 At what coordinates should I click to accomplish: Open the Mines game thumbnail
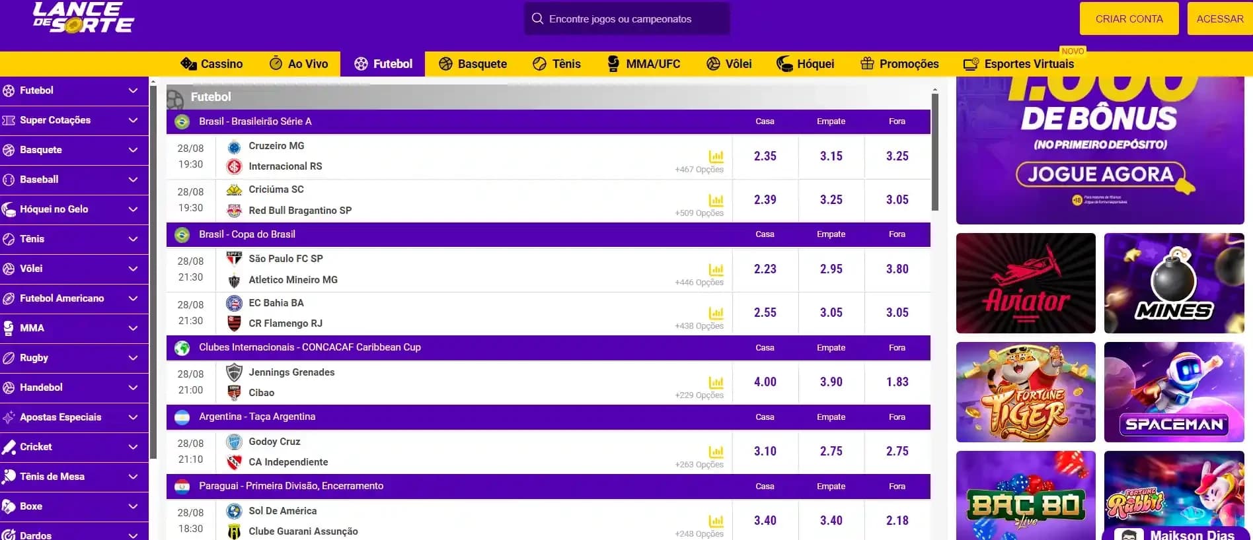point(1174,283)
